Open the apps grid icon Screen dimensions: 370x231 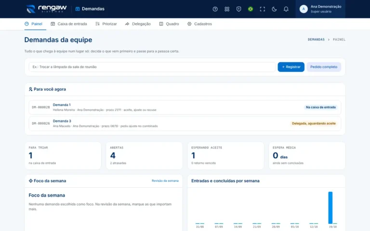tap(227, 9)
